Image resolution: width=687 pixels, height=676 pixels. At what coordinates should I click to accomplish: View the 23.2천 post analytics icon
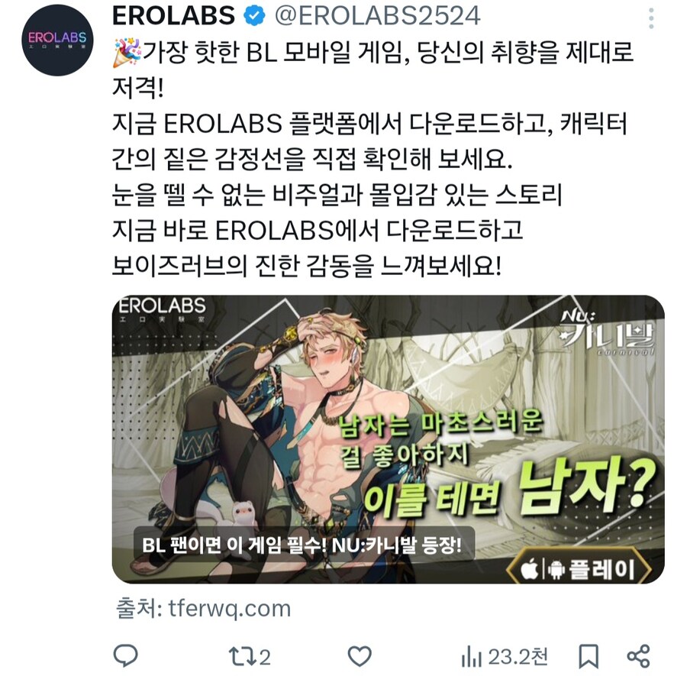[x=505, y=657]
